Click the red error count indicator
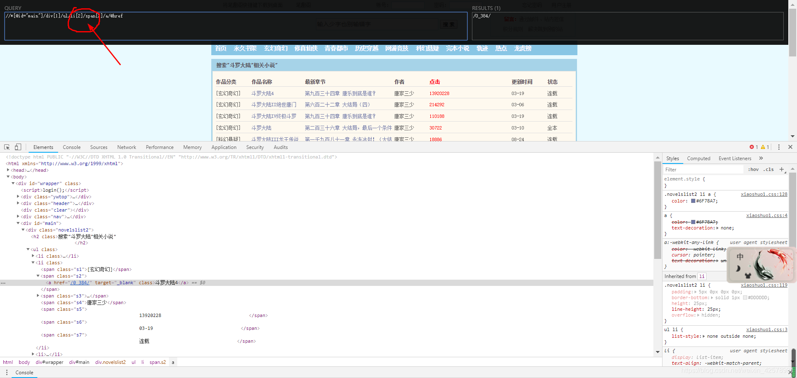 click(x=754, y=147)
